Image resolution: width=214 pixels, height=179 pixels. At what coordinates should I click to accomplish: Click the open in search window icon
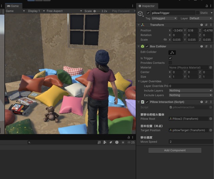99,142
